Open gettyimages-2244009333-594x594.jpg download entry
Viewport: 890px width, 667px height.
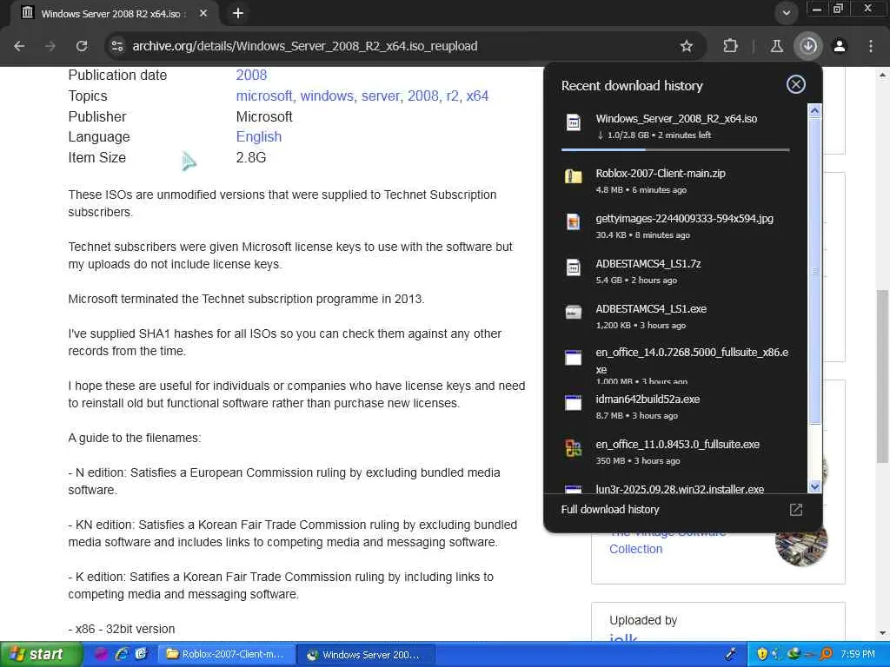pos(675,226)
